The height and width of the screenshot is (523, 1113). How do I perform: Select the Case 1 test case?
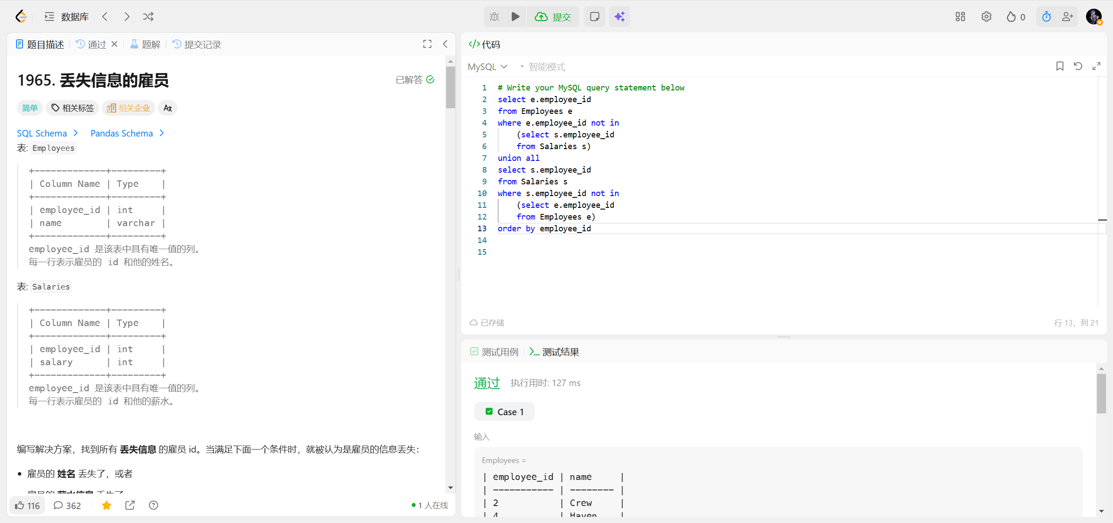[504, 412]
